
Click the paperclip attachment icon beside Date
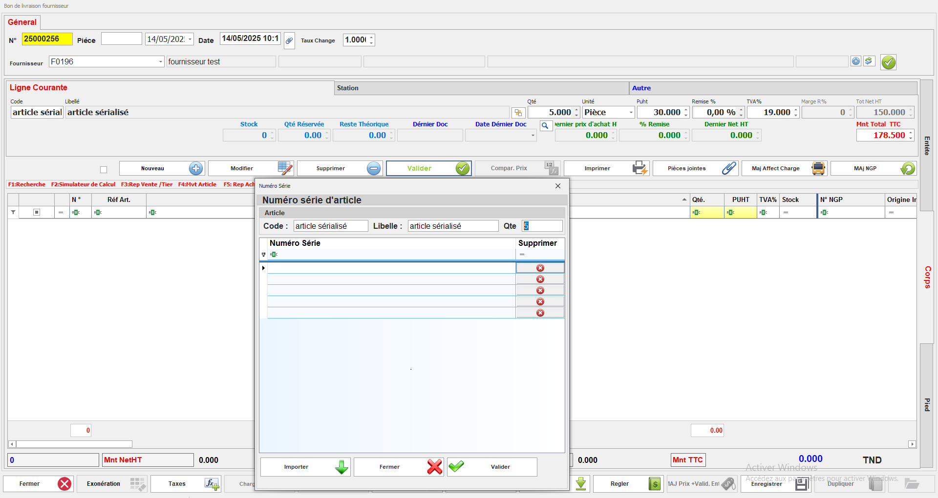(x=289, y=40)
